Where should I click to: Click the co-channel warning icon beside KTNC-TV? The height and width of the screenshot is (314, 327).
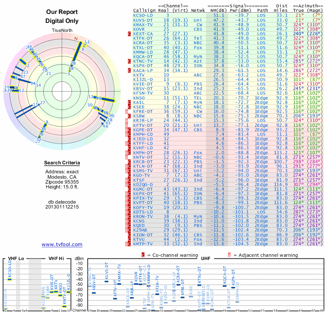click(x=129, y=61)
